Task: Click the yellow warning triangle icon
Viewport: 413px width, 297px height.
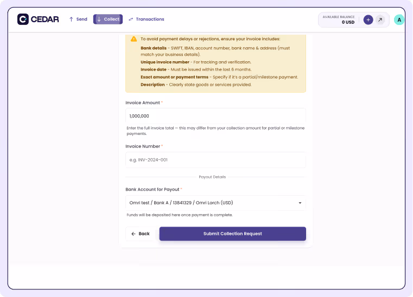Action: (x=134, y=39)
